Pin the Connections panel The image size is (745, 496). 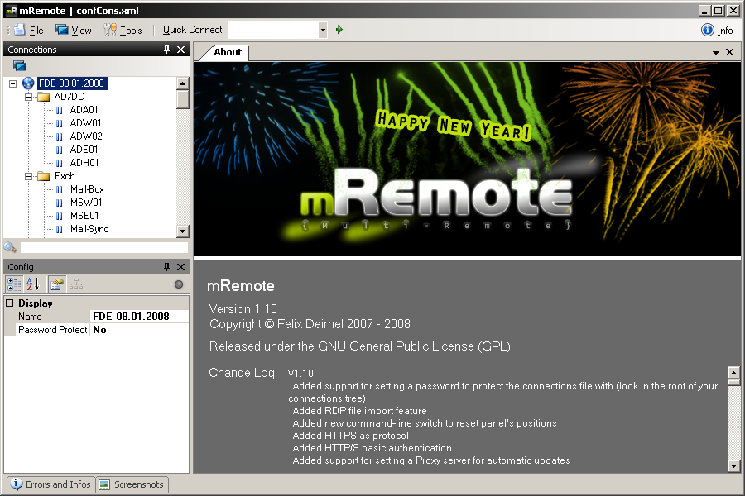tap(166, 50)
